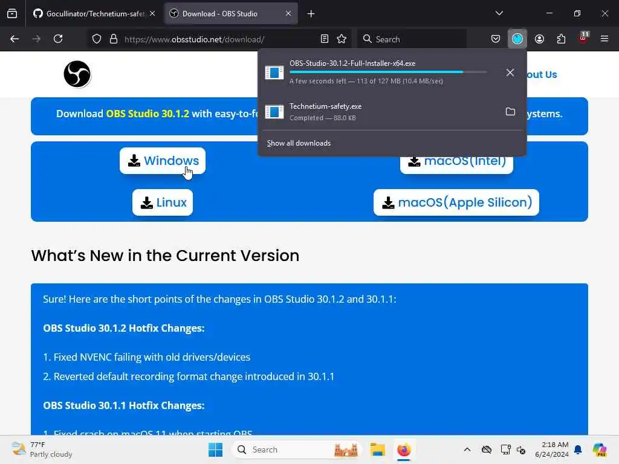Open the About Us navigation link
This screenshot has height=464, width=619.
(x=541, y=74)
